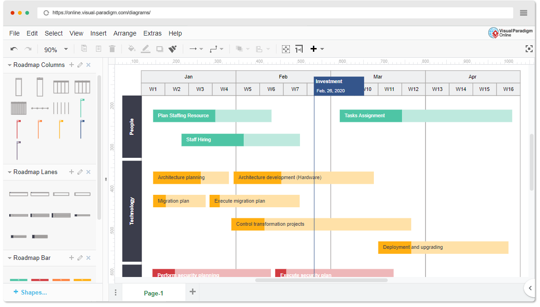Toggle the shadow tool icon
The image size is (540, 307).
point(159,49)
